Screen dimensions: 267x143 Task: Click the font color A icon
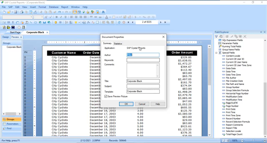(x=106, y=17)
